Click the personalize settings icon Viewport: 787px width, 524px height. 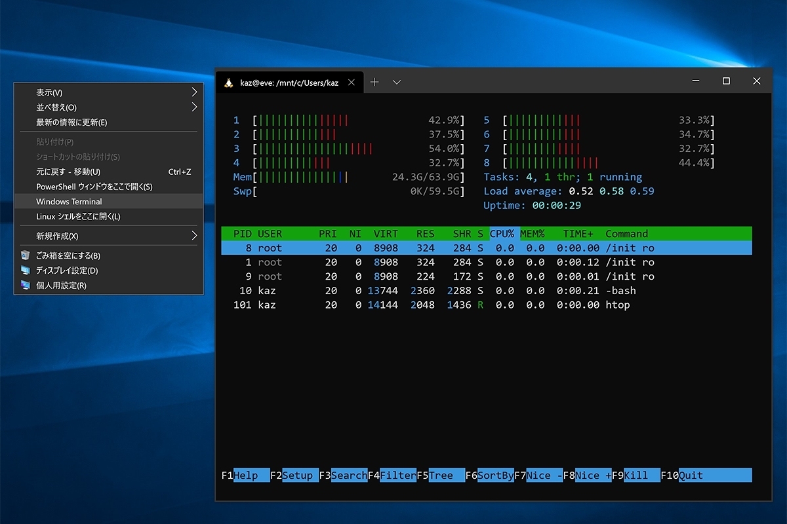(x=26, y=286)
